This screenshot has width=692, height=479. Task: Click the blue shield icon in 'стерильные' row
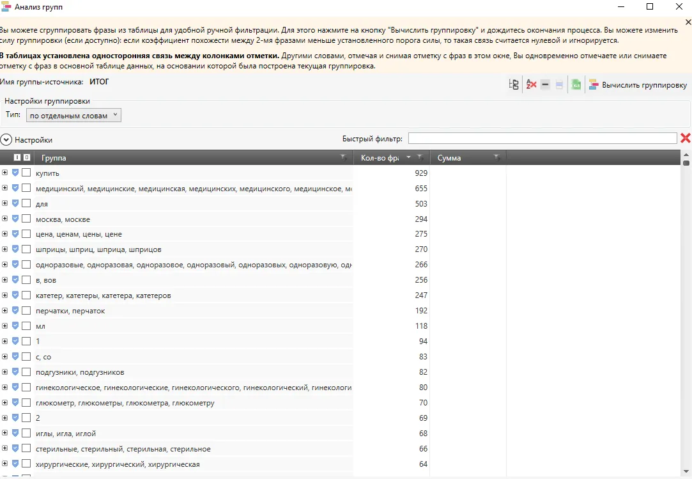(x=15, y=448)
